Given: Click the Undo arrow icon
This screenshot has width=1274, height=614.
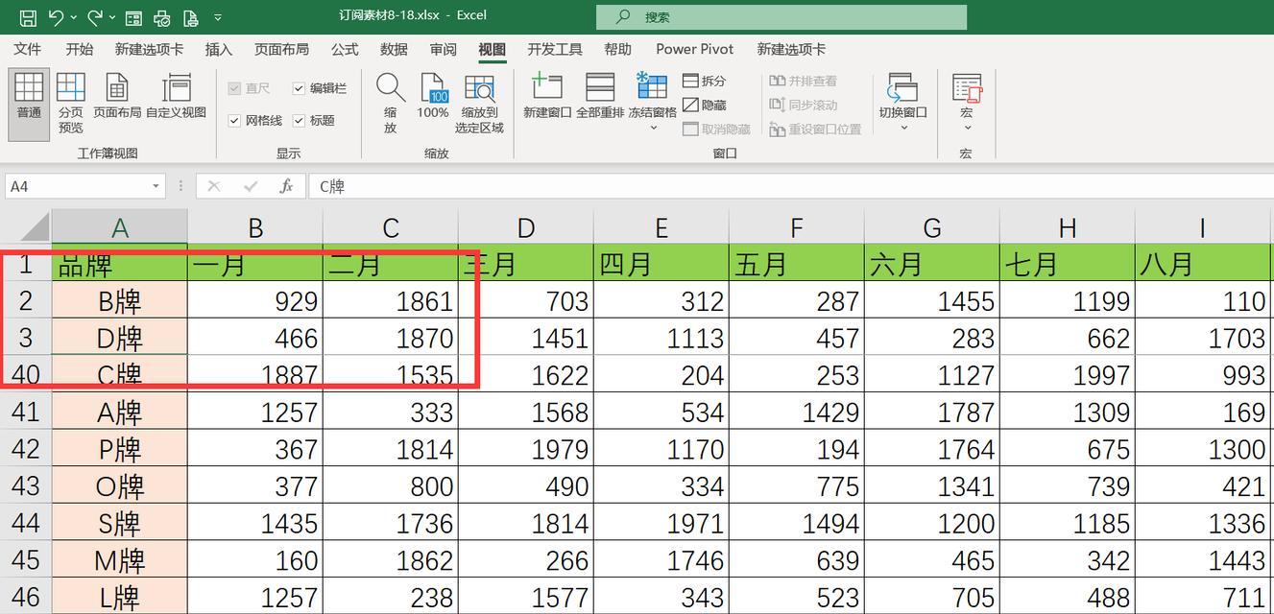Looking at the screenshot, I should 56,17.
